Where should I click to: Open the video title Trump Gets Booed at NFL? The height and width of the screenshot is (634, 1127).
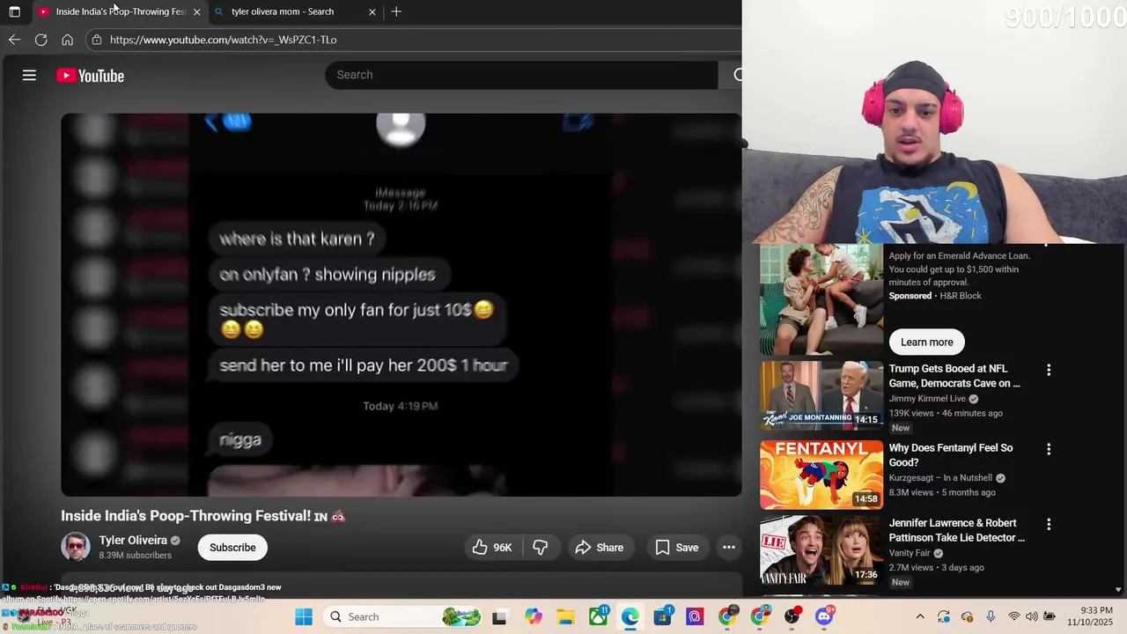[954, 376]
